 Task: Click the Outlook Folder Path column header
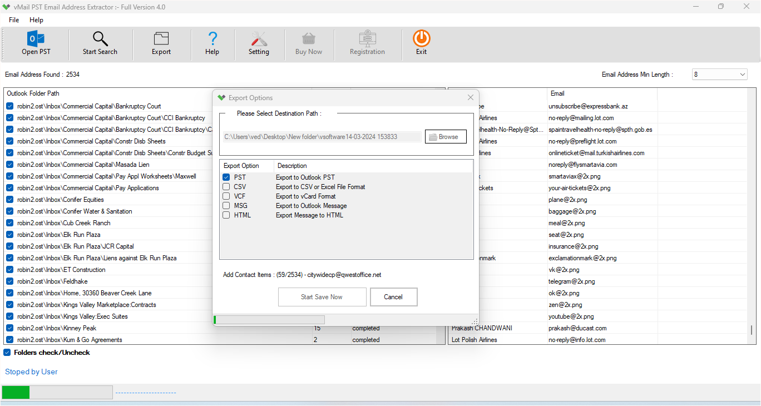33,93
